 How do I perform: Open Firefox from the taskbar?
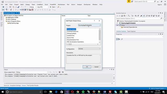click(94, 92)
